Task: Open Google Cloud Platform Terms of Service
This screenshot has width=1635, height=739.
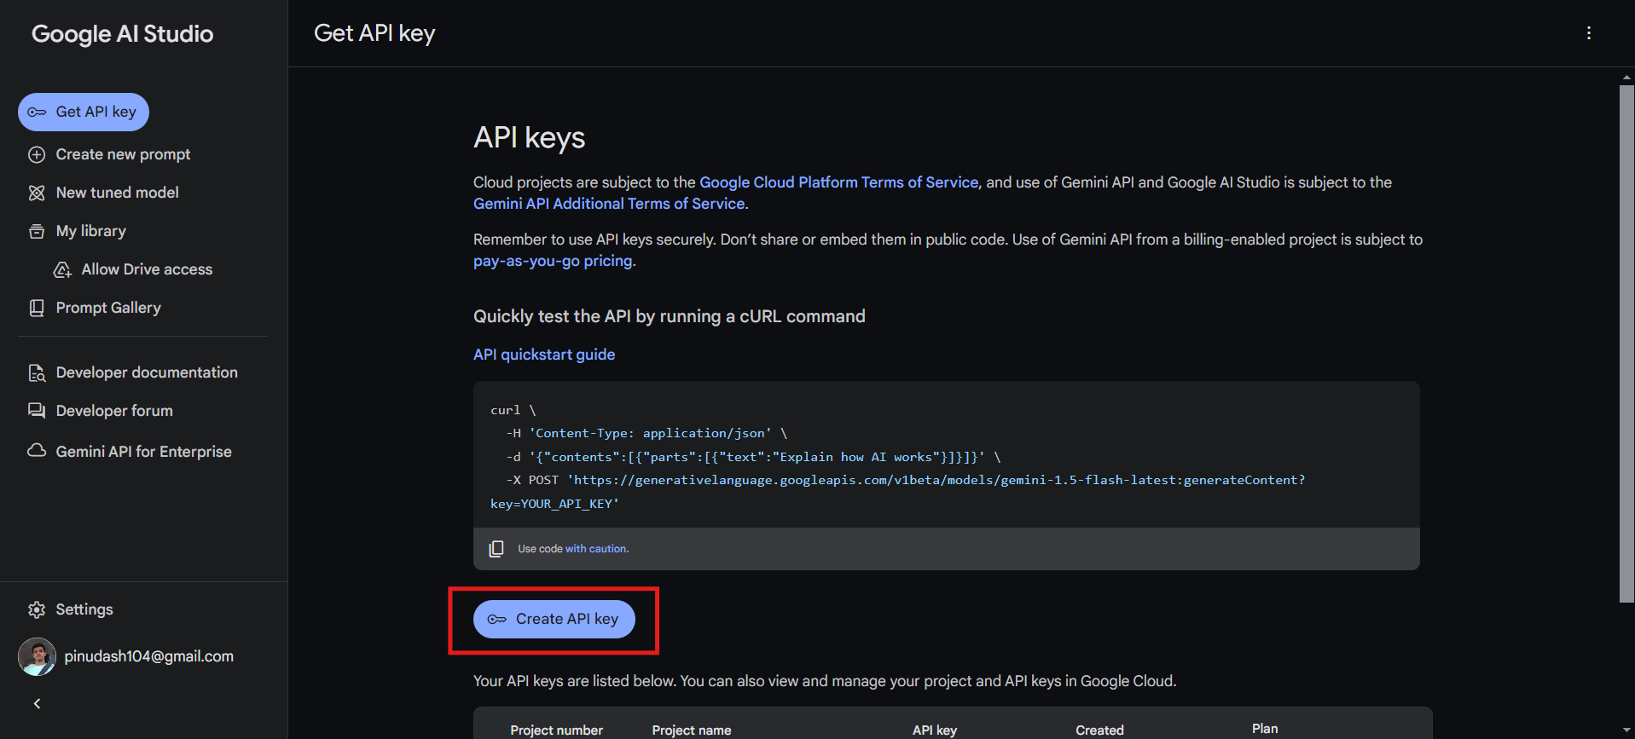Action: tap(838, 182)
